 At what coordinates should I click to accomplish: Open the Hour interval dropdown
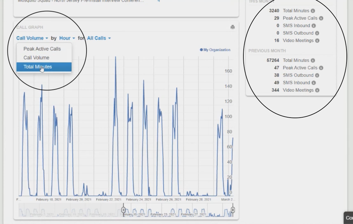67,38
